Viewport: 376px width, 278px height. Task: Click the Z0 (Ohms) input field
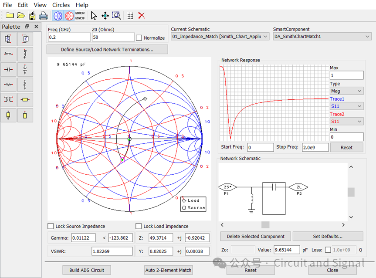click(113, 37)
